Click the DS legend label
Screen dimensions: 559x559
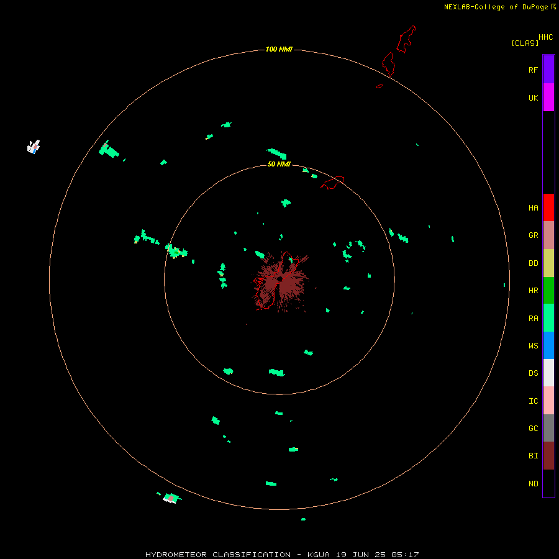[534, 373]
